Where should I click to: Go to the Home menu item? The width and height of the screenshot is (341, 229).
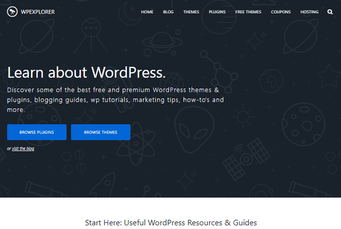[x=147, y=12]
